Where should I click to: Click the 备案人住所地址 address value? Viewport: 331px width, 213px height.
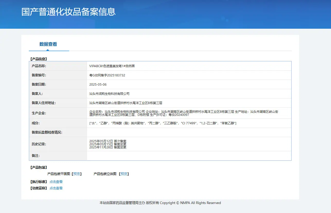click(x=126, y=103)
